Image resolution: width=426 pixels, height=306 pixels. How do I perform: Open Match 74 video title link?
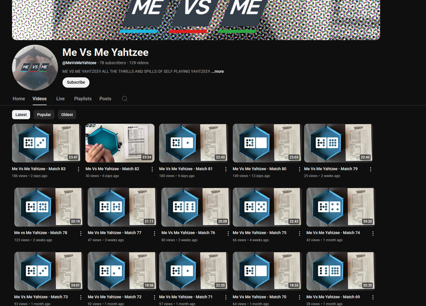(333, 233)
